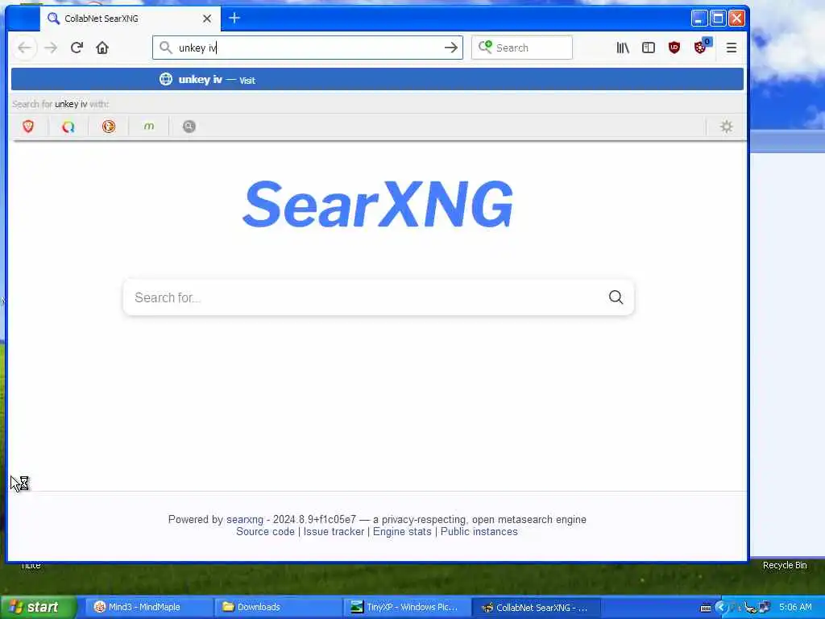The height and width of the screenshot is (619, 825).
Task: Click the Go arrow in the address bar
Action: [451, 48]
